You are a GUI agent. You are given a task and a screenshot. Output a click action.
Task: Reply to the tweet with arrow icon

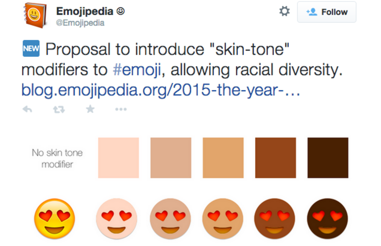pyautogui.click(x=28, y=110)
